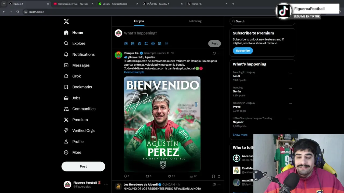This screenshot has height=193, width=344.
Task: Switch to the For you tab
Action: pos(139,21)
